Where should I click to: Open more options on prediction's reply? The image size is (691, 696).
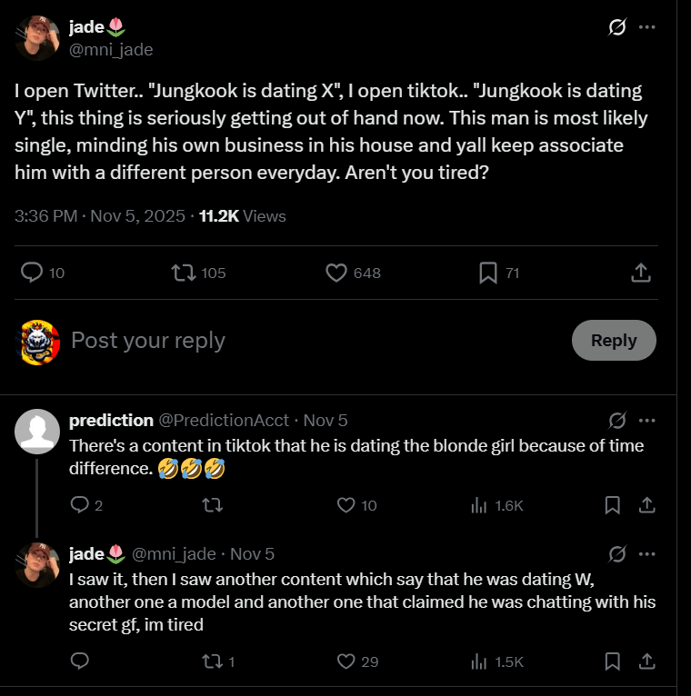point(646,421)
